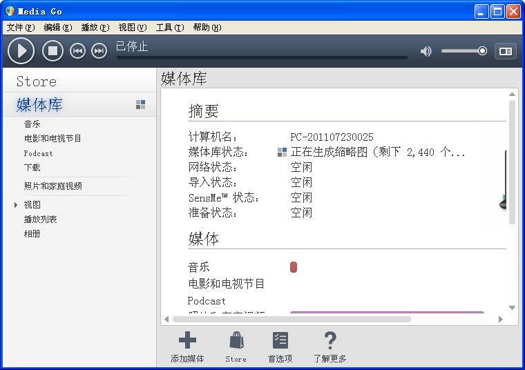
Task: Select 音乐 in the sidebar
Action: tap(32, 124)
